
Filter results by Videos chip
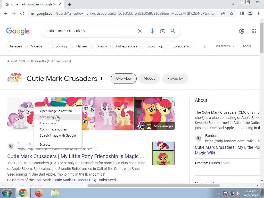(x=37, y=46)
